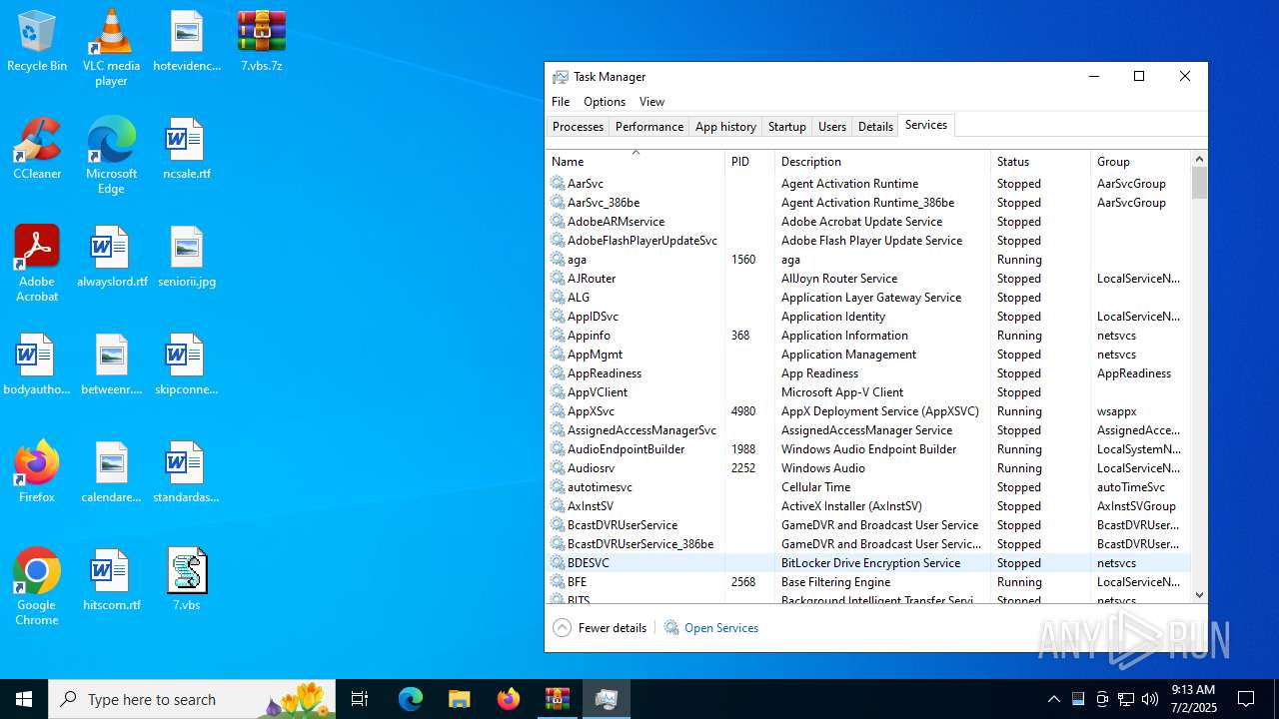Viewport: 1279px width, 719px height.
Task: Select the AdobeARMservice service row
Action: [868, 222]
